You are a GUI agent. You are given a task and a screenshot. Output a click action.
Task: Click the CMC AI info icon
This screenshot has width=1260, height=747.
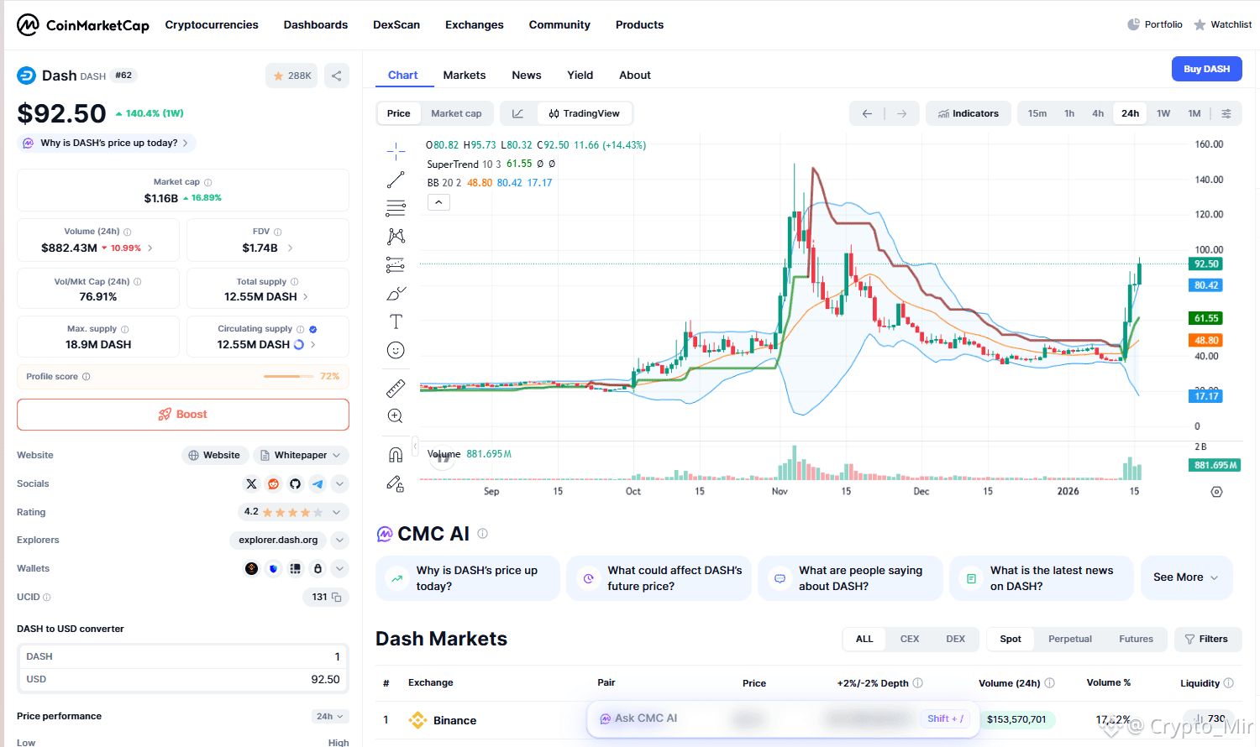482,533
